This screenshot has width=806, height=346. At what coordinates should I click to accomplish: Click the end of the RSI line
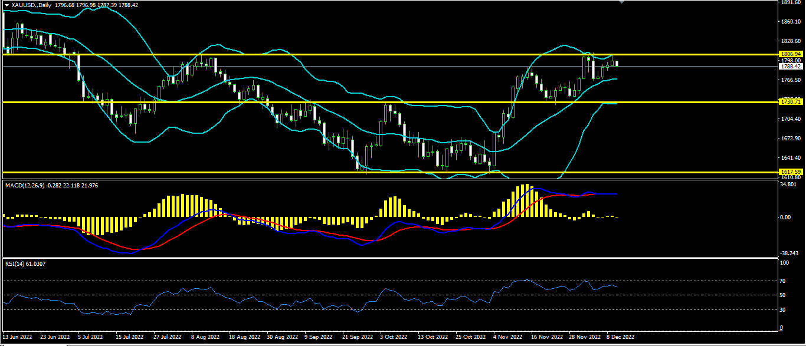[x=617, y=286]
